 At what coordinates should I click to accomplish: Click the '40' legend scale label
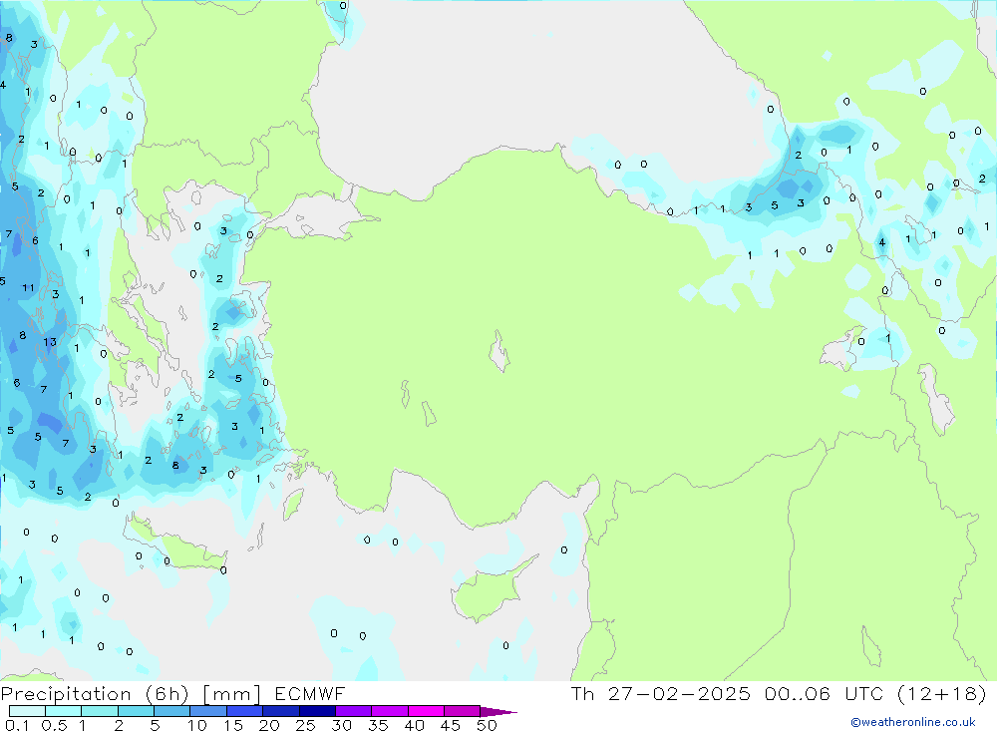[x=415, y=725]
